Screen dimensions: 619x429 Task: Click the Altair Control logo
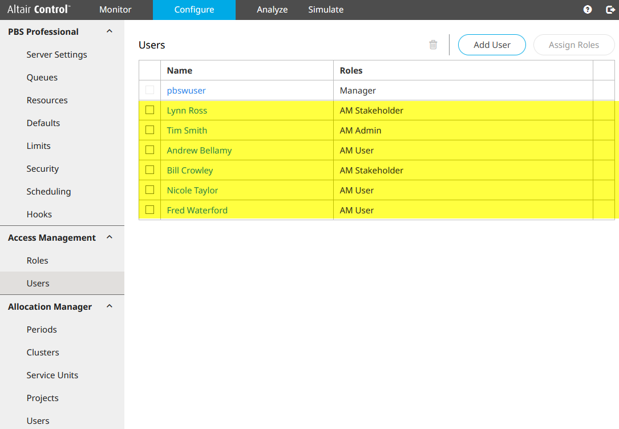tap(39, 10)
